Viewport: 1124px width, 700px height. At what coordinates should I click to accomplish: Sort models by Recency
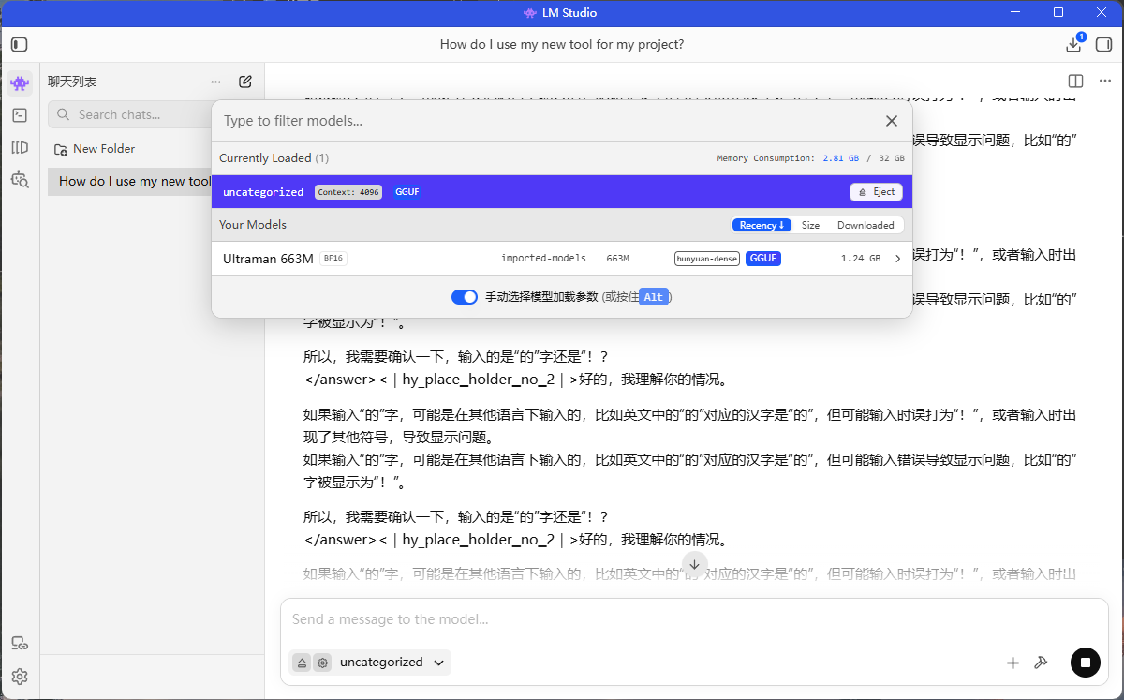(762, 225)
